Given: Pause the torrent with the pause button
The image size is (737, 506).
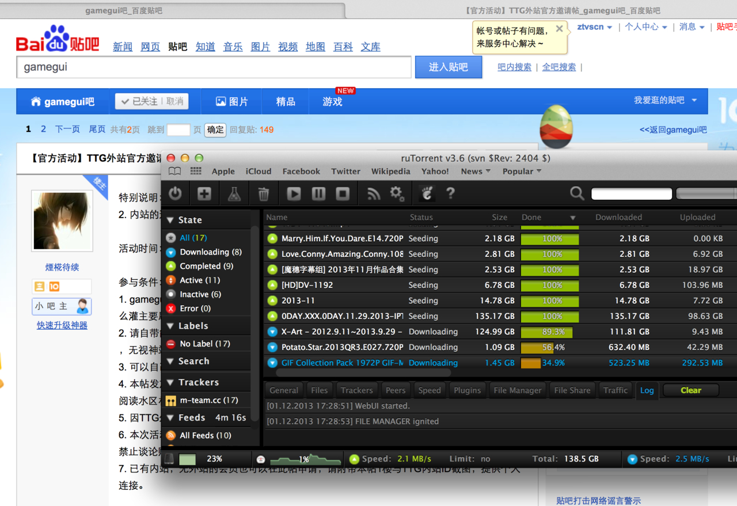Looking at the screenshot, I should click(318, 194).
